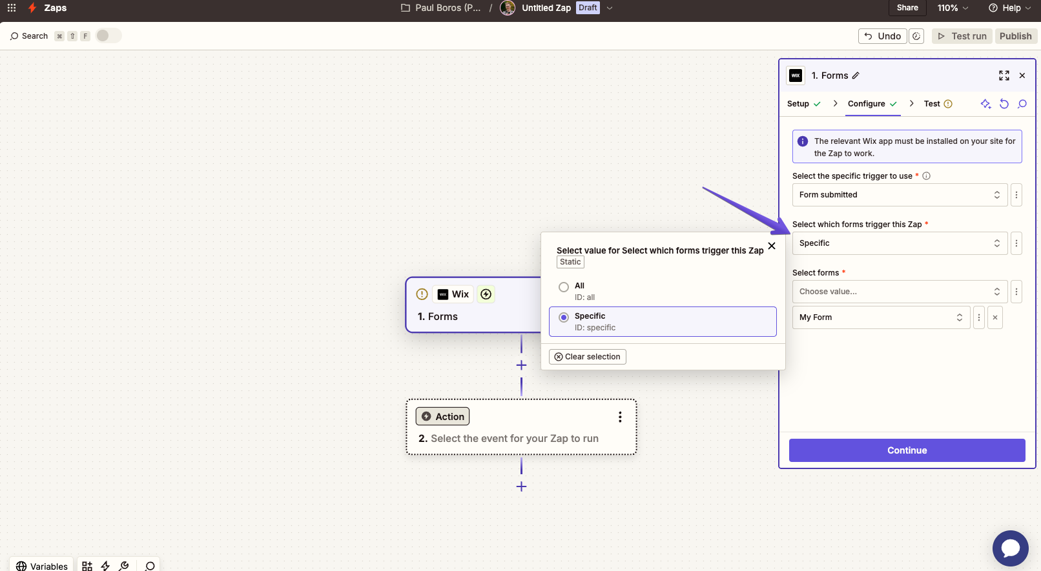Click the Action badge on step 2
The image size is (1041, 571).
point(443,417)
